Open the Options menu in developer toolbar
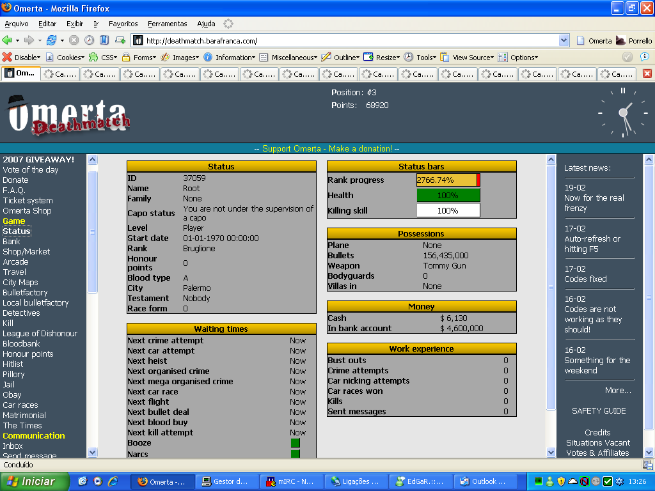Viewport: 655px width, 491px height. pyautogui.click(x=518, y=57)
